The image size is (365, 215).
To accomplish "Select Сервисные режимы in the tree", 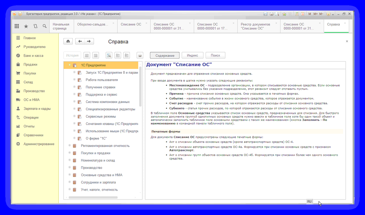I will pyautogui.click(x=101, y=117).
